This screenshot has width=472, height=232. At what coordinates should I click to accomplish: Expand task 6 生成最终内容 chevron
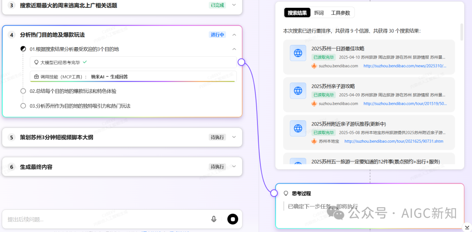tap(234, 166)
